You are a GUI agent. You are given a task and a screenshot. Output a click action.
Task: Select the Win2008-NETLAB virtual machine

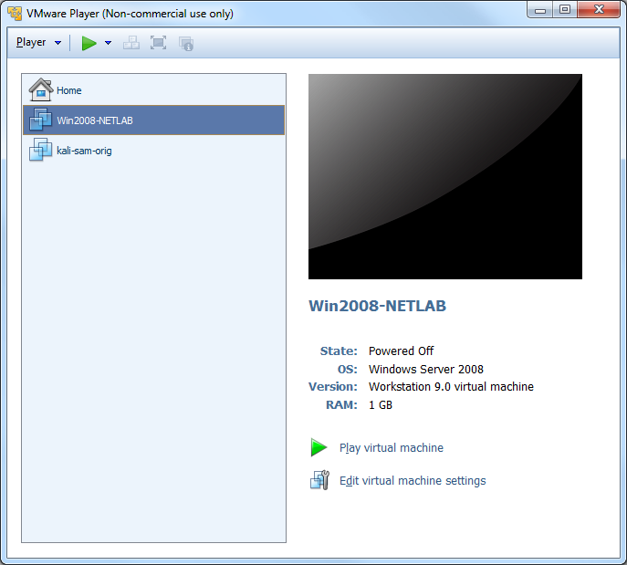click(153, 120)
